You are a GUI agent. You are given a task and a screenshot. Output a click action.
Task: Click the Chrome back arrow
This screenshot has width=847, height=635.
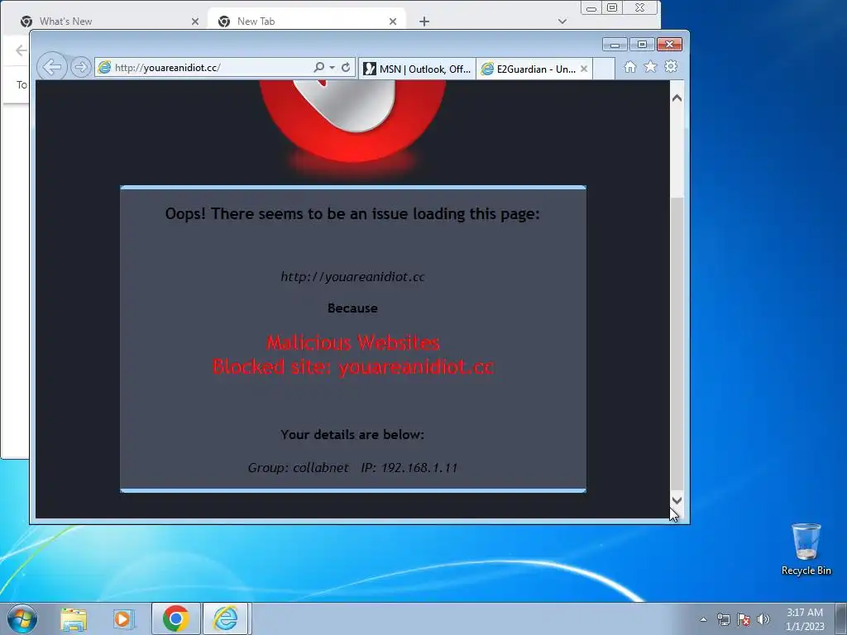pos(21,50)
